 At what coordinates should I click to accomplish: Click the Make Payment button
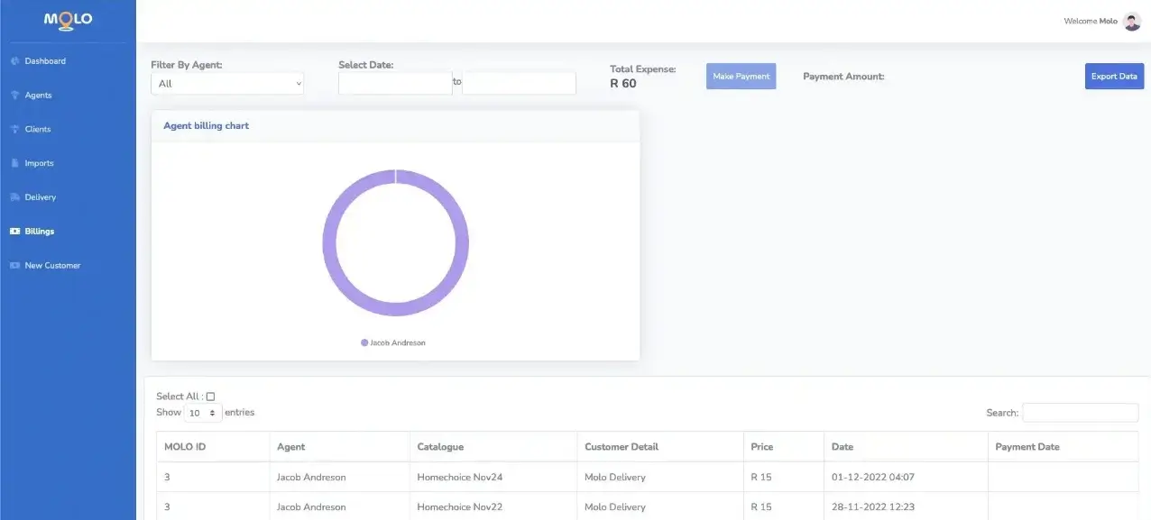(x=740, y=76)
